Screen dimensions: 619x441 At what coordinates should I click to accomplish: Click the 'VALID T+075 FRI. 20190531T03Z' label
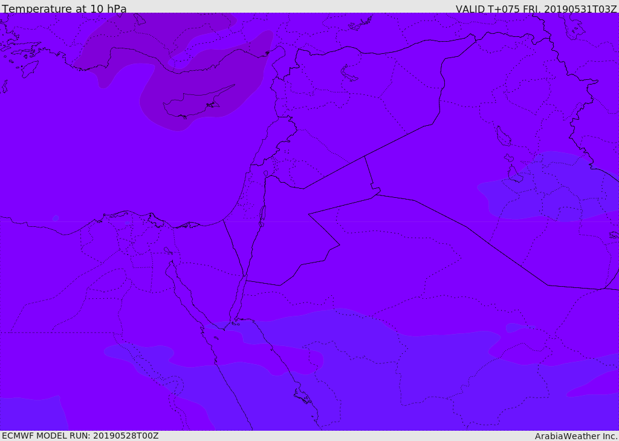point(536,9)
